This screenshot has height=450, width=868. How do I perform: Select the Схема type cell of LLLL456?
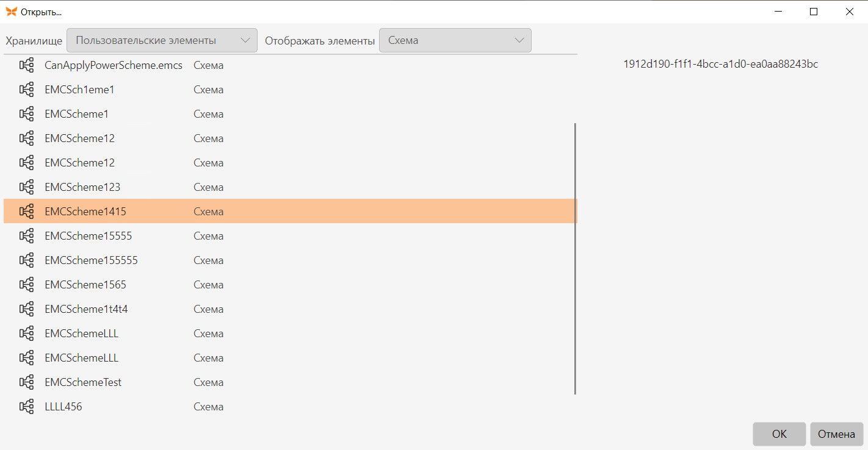pyautogui.click(x=209, y=407)
